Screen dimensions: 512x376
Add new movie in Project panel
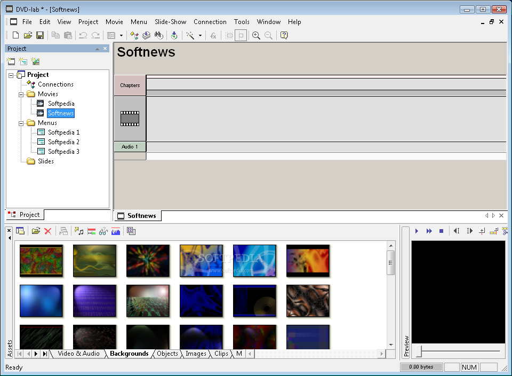click(11, 61)
